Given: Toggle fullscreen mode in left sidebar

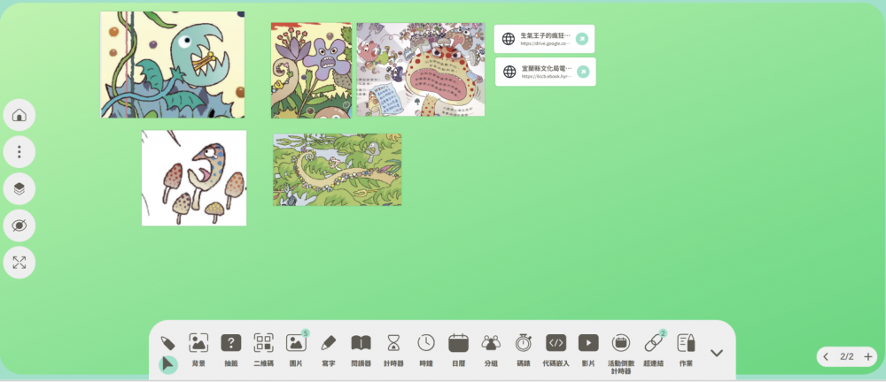Looking at the screenshot, I should [x=19, y=262].
